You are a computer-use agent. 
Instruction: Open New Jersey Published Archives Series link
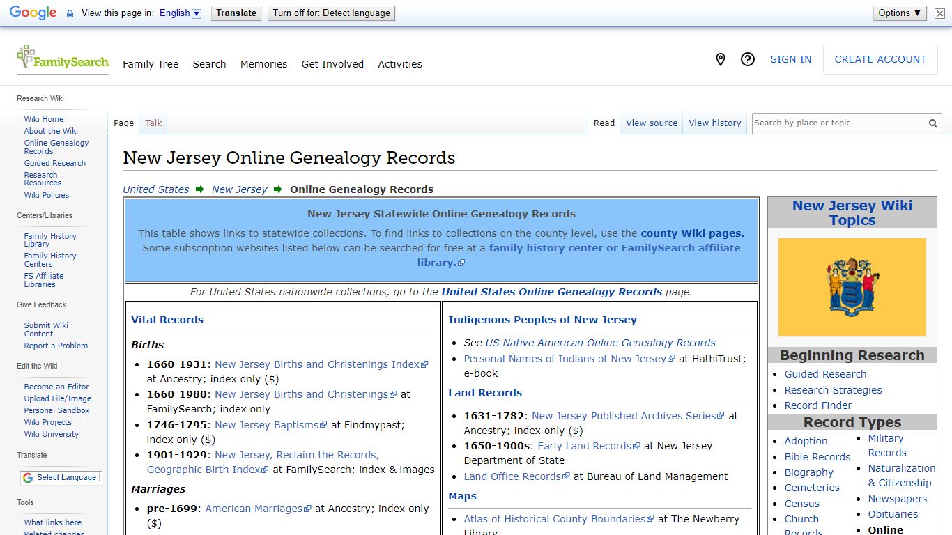(628, 416)
